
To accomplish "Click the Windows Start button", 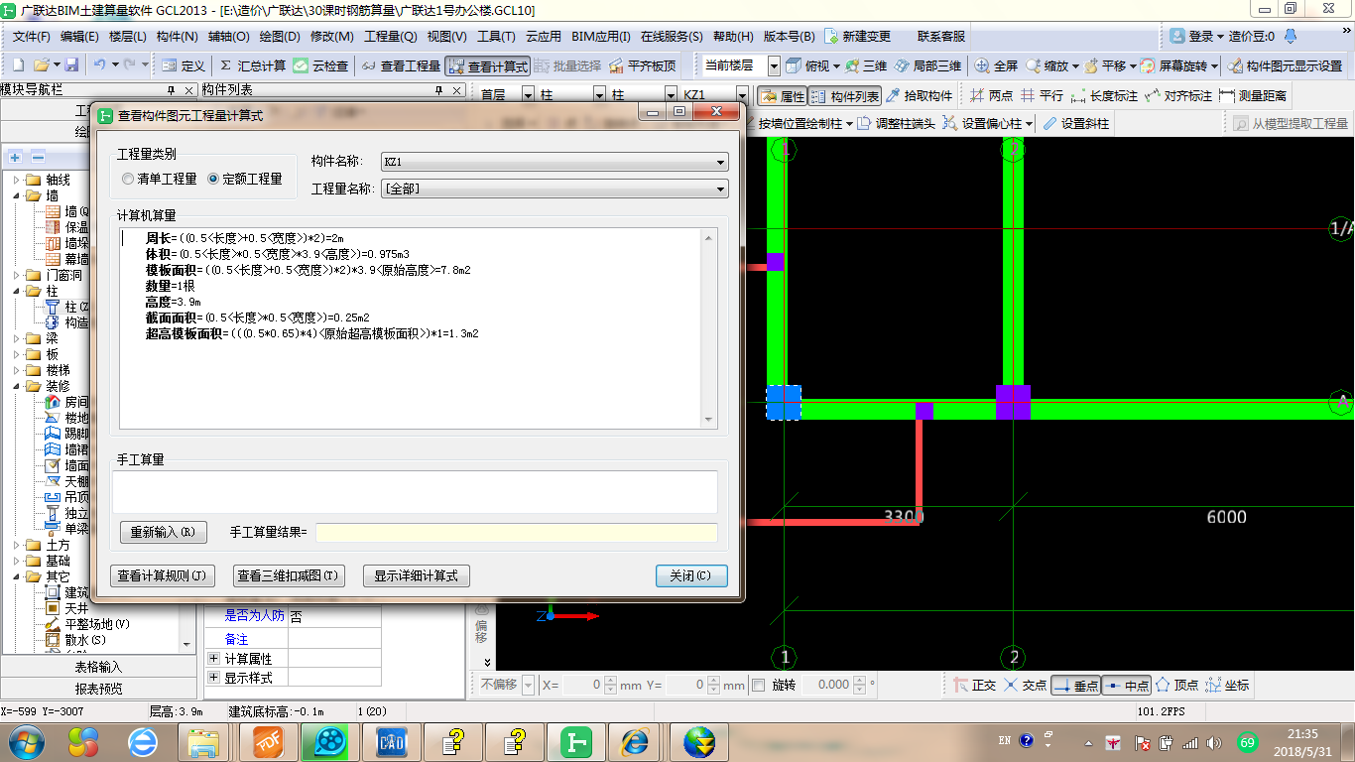I will [26, 742].
